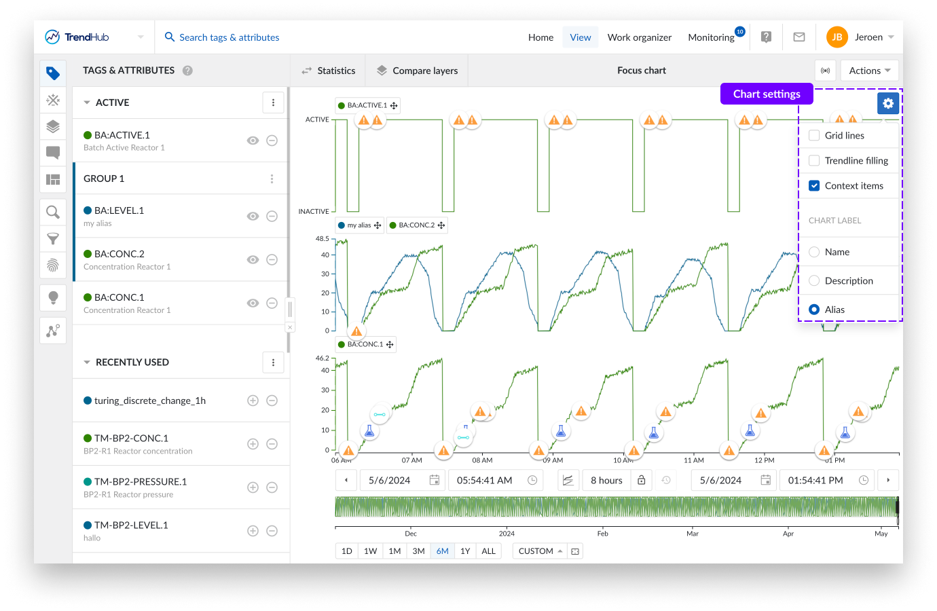Image resolution: width=937 pixels, height=611 pixels.
Task: Open the layers icon in left sidebar
Action: pyautogui.click(x=53, y=127)
